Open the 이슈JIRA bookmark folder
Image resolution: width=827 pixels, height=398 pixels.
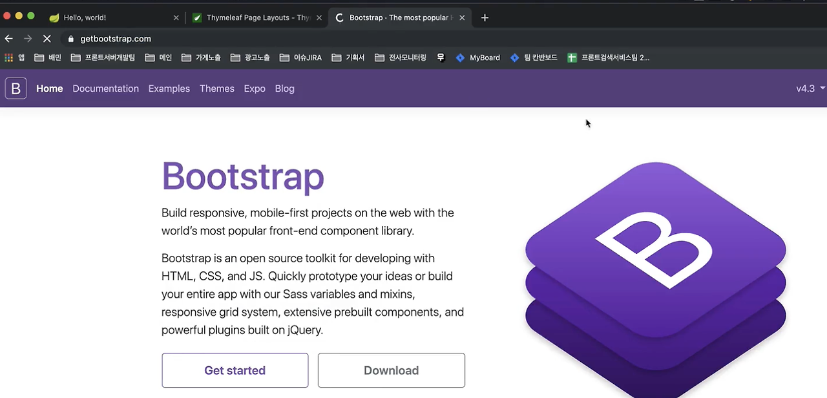click(x=300, y=58)
